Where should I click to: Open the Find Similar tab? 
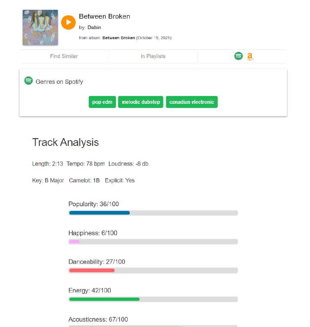[64, 56]
